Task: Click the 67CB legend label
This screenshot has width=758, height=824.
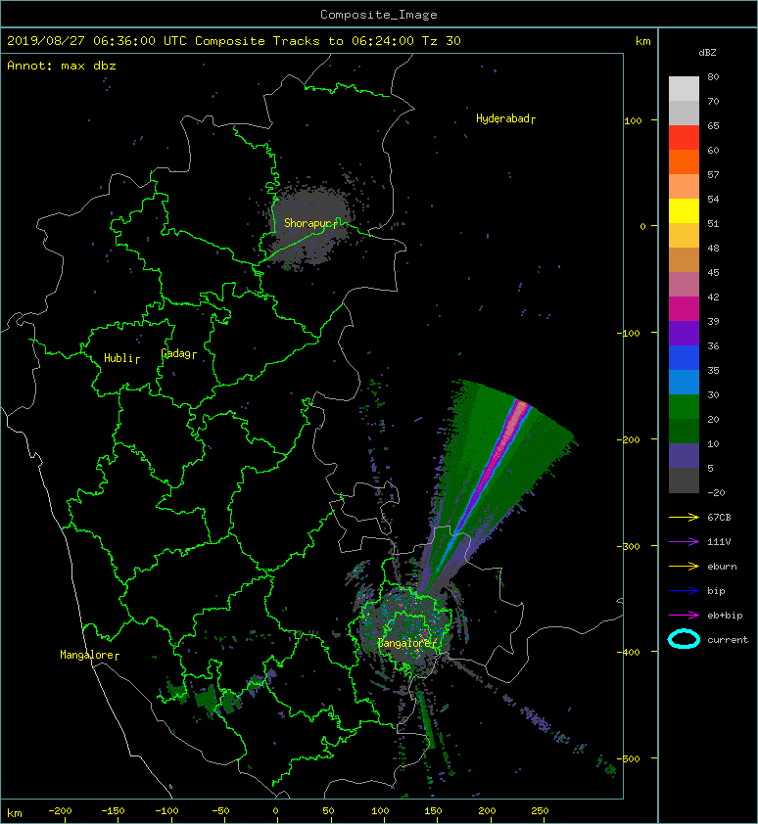Action: (x=719, y=518)
